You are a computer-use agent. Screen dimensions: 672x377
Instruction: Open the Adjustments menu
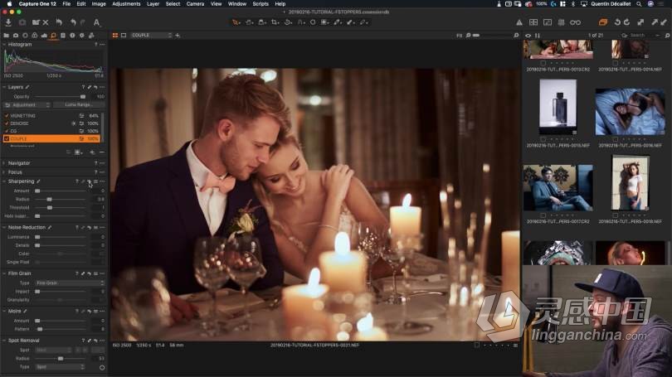pyautogui.click(x=126, y=4)
